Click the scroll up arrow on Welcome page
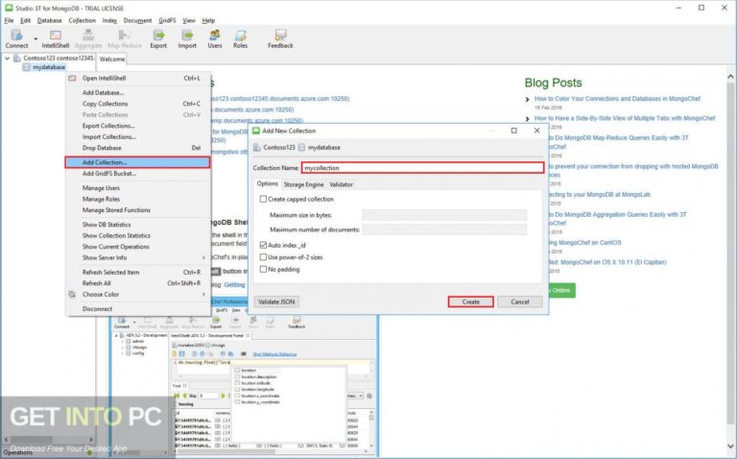The width and height of the screenshot is (737, 459). pos(731,76)
